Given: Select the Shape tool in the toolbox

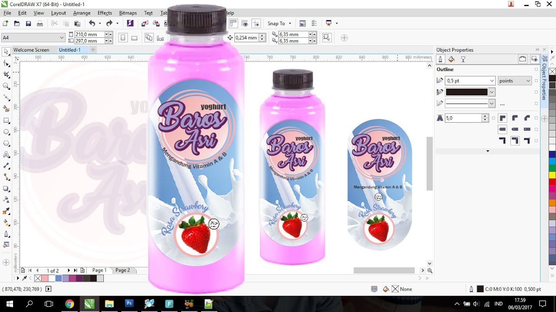Looking at the screenshot, I should [7, 63].
